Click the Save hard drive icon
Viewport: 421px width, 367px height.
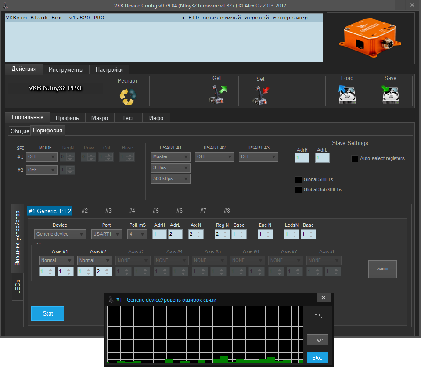point(390,94)
